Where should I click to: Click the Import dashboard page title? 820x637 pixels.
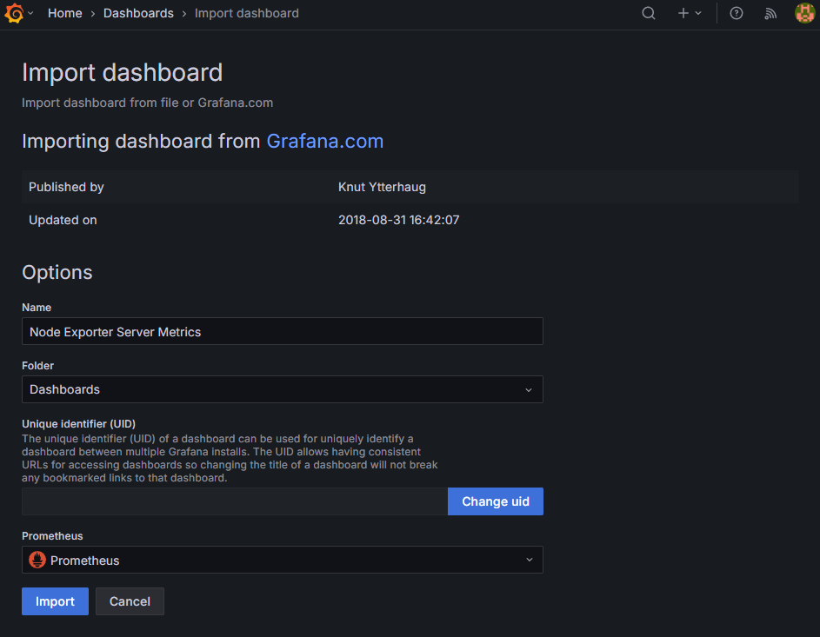pyautogui.click(x=123, y=72)
